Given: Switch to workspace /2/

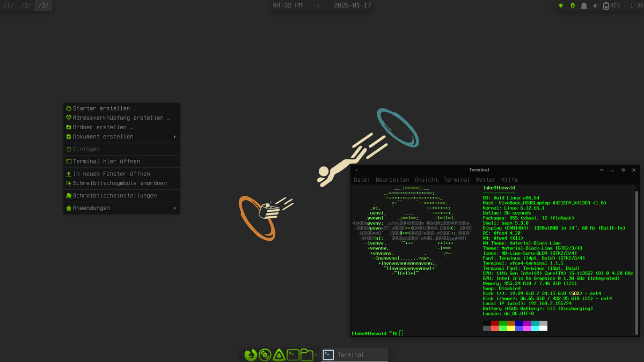Looking at the screenshot, I should [x=26, y=5].
